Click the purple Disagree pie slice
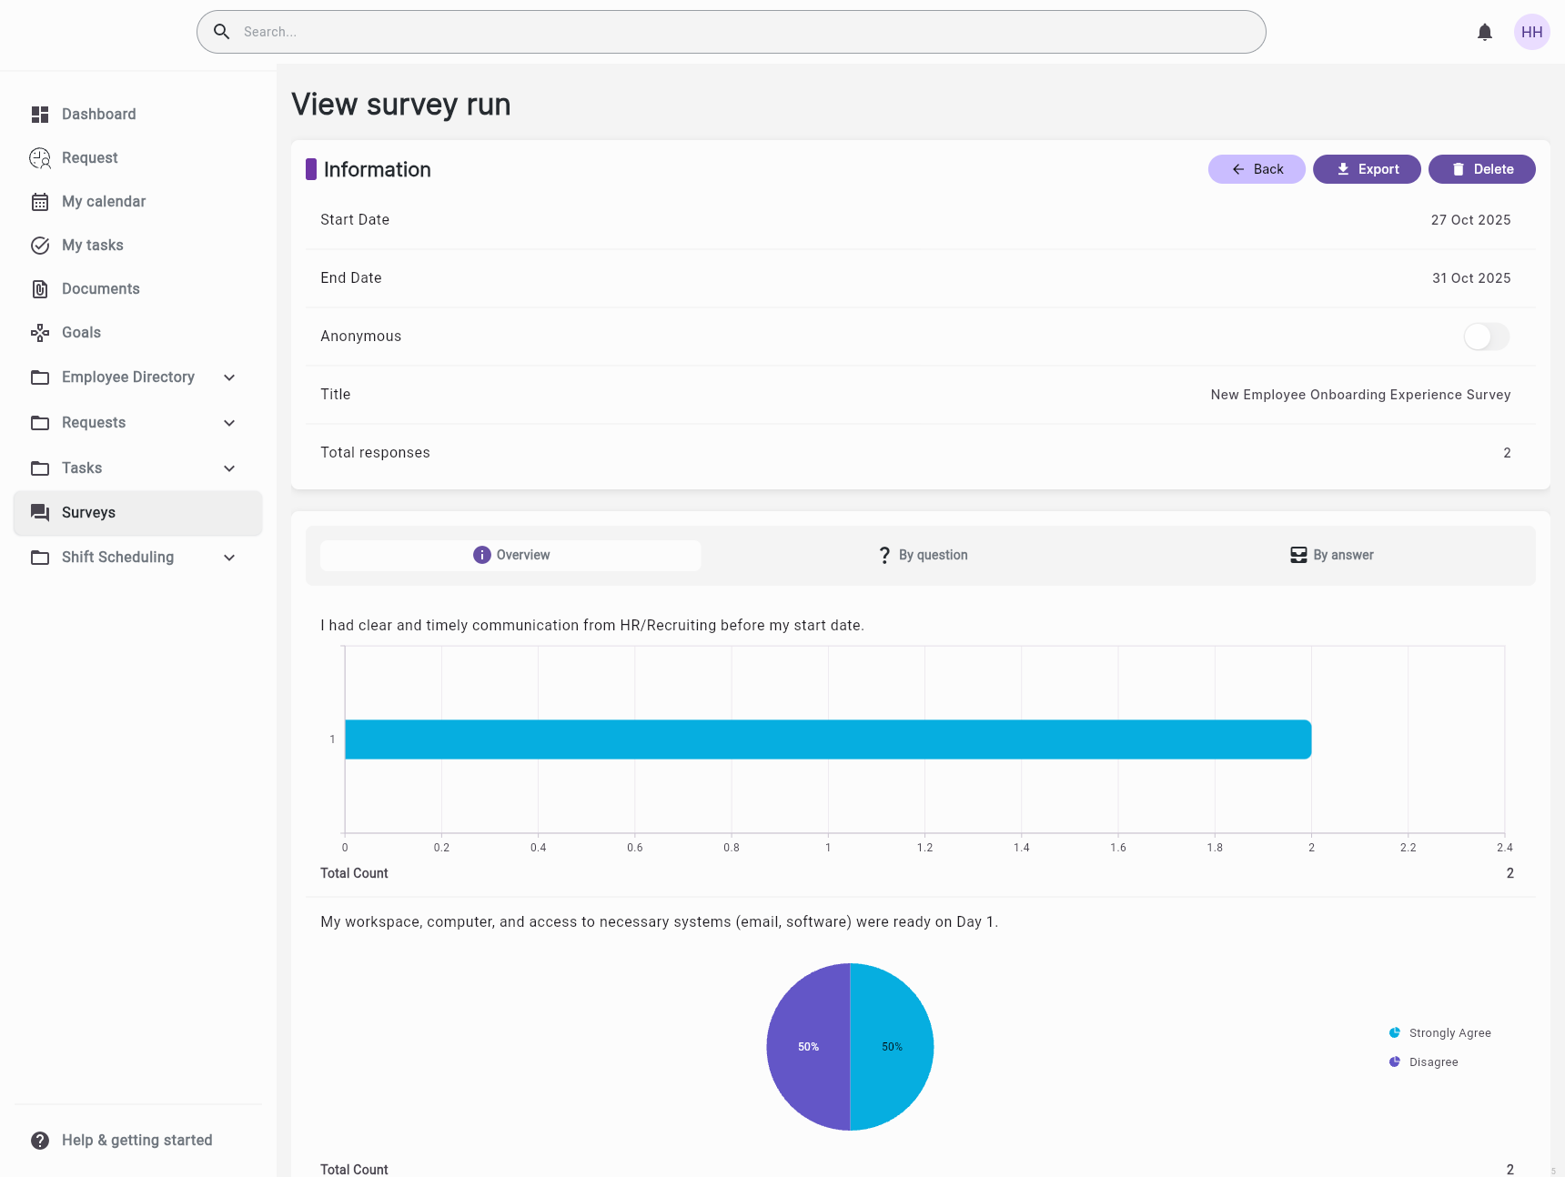Screen dimensions: 1565x1177 (x=805, y=1047)
